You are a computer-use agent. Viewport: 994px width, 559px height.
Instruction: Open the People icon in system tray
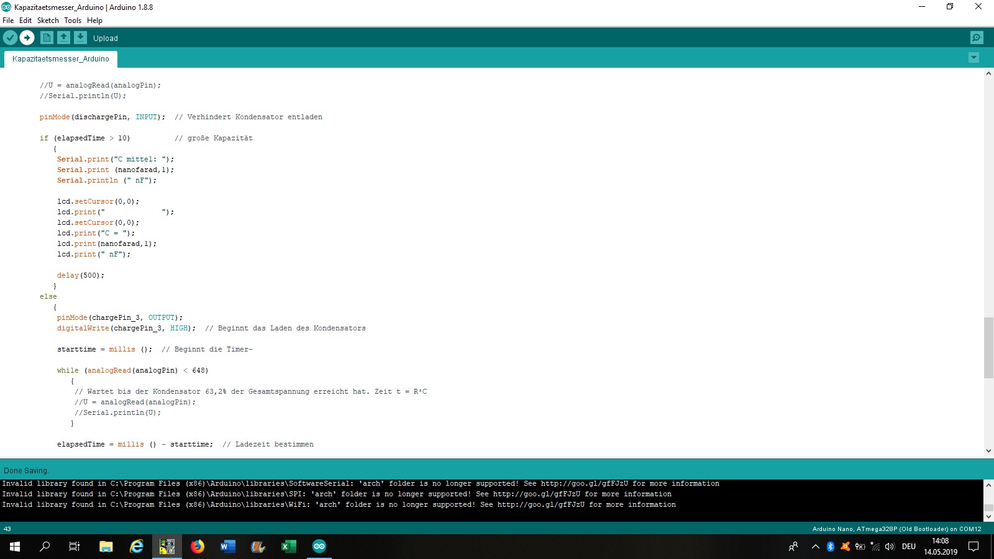(793, 547)
